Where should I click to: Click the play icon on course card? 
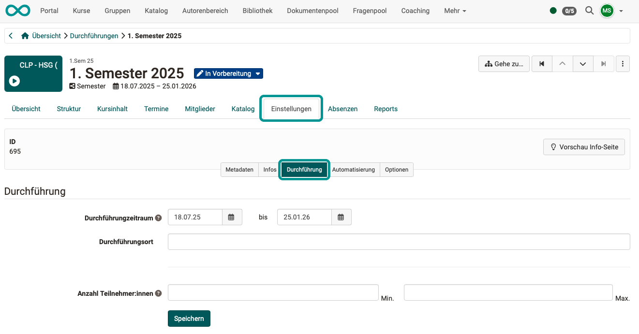pyautogui.click(x=15, y=81)
